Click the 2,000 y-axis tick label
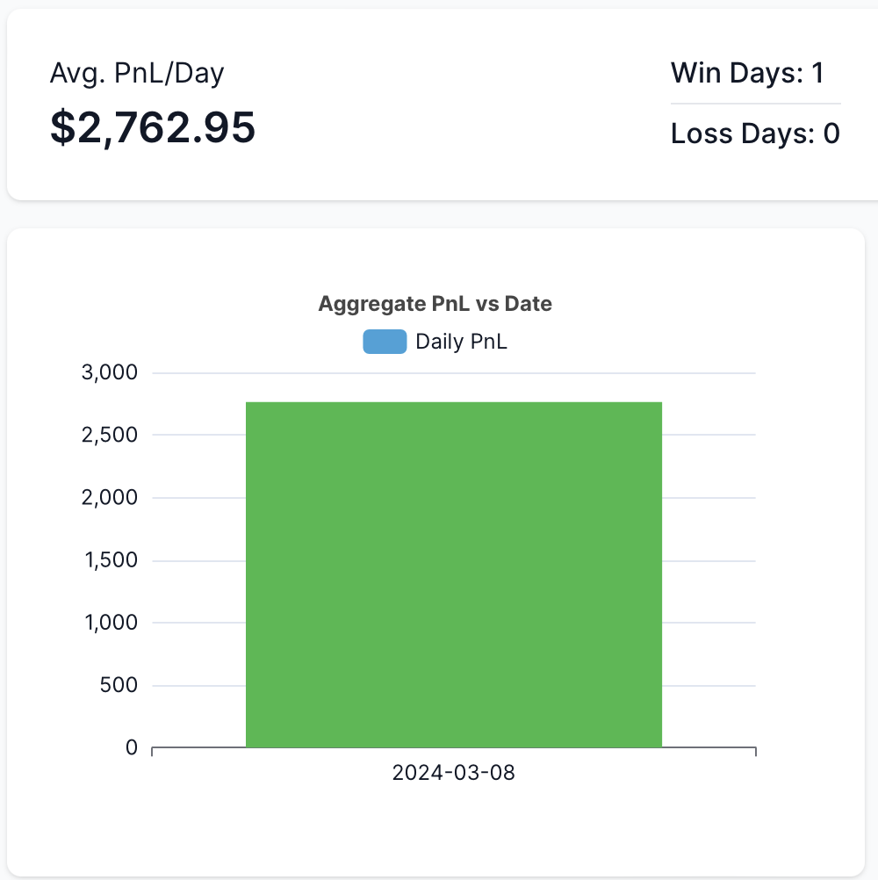The image size is (878, 880). (110, 497)
